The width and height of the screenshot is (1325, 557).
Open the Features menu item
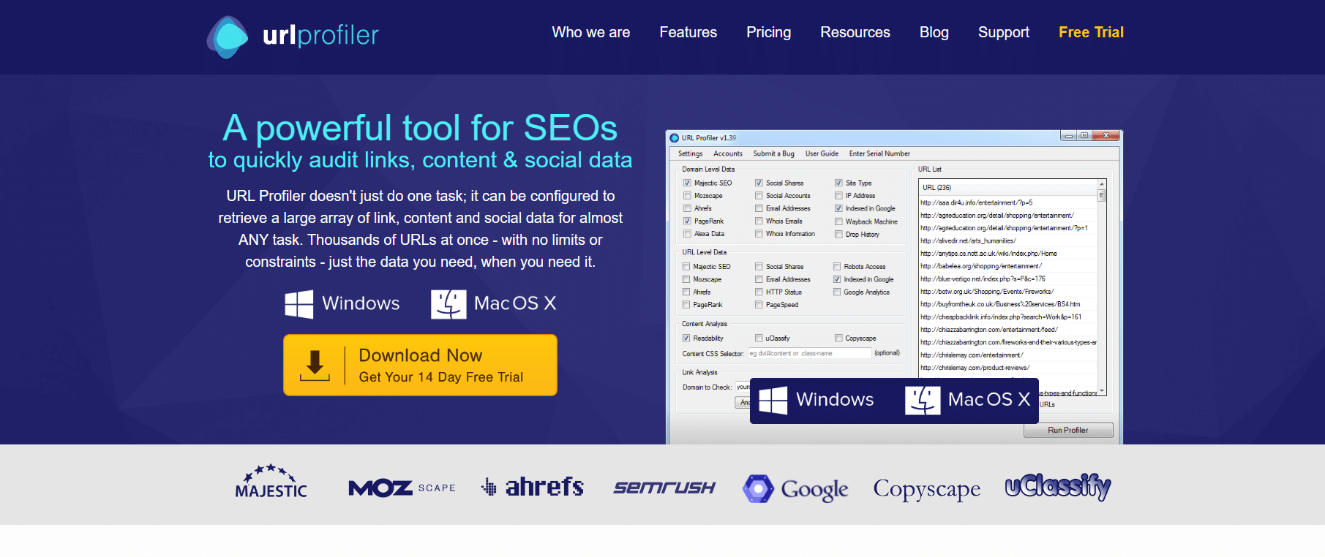pyautogui.click(x=688, y=32)
